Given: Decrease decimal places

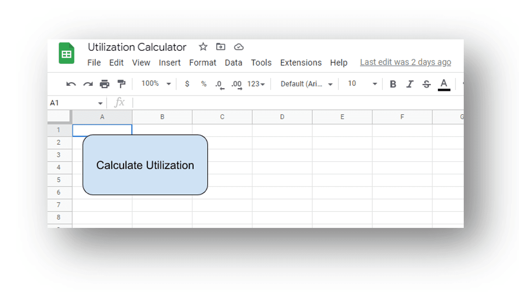Looking at the screenshot, I should pyautogui.click(x=220, y=84).
